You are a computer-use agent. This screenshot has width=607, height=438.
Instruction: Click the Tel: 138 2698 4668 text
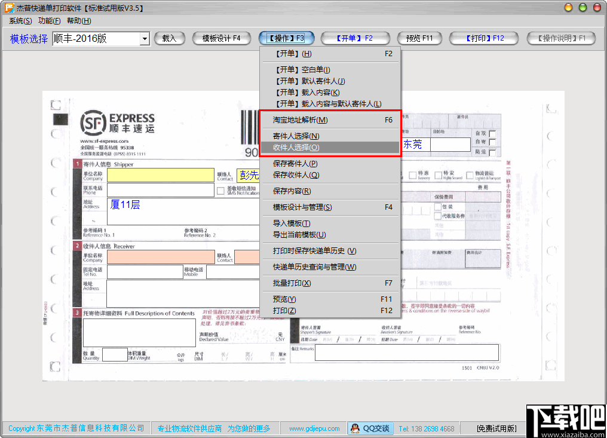click(x=426, y=428)
